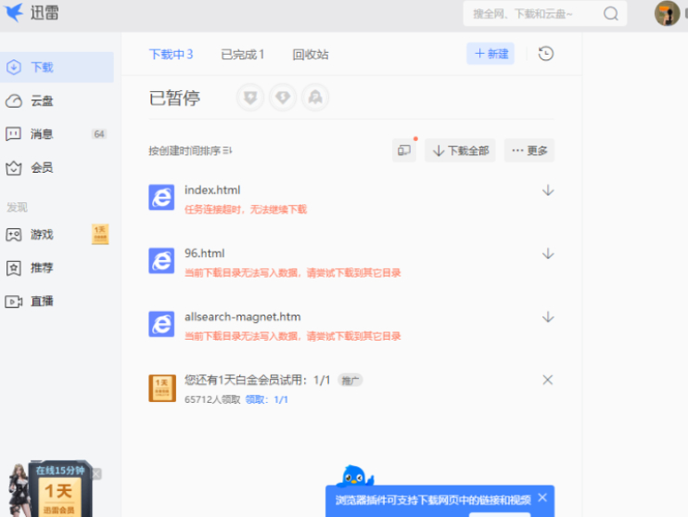Viewport: 688px width, 517px height.
Task: Open 按创建时间排序 sort dropdown
Action: tap(190, 150)
